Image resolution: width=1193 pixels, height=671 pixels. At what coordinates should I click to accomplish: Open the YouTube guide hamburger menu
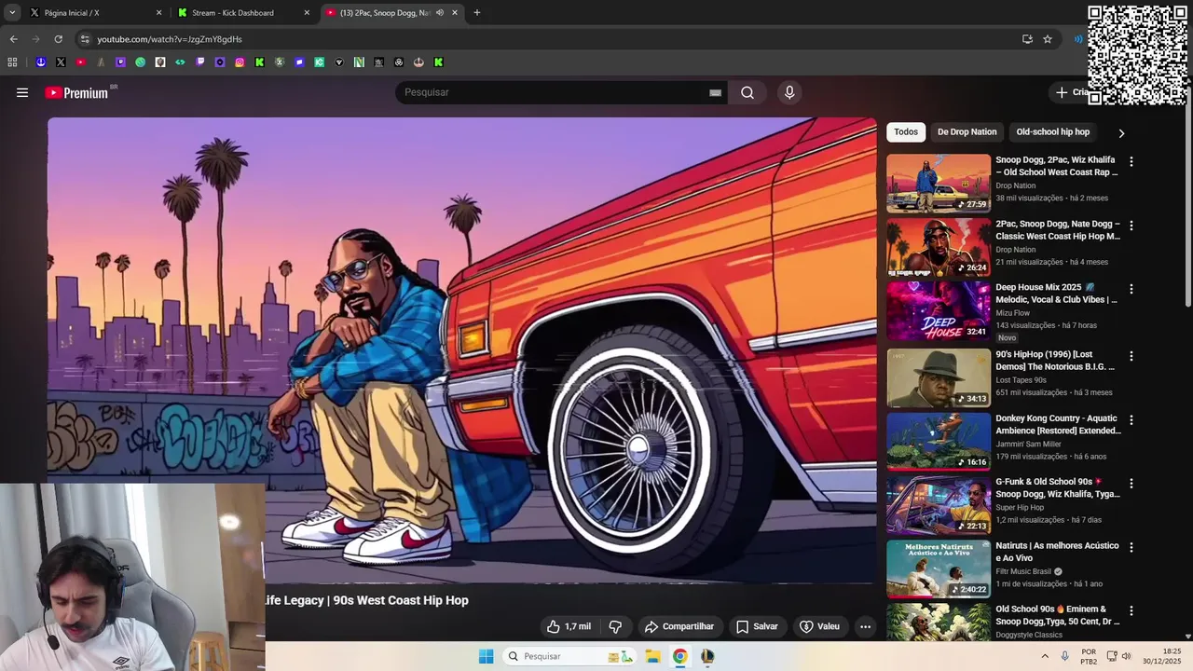pos(22,92)
